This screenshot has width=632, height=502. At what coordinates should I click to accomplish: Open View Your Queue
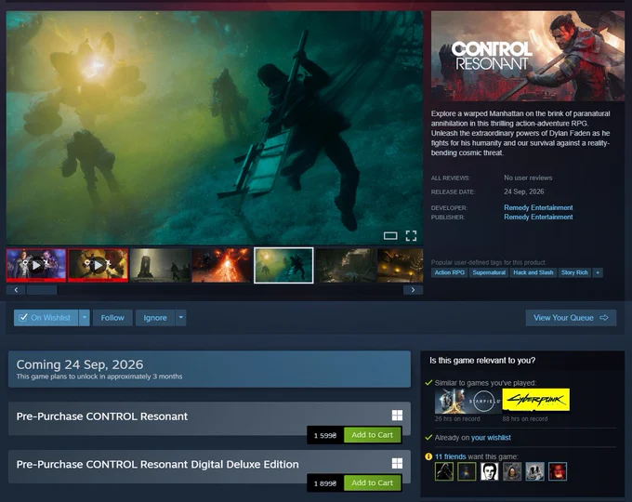(x=571, y=318)
